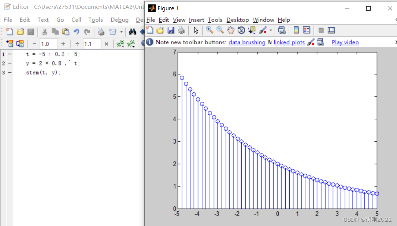
Task: Click New file icon in Editor toolbar
Action: (x=10, y=32)
